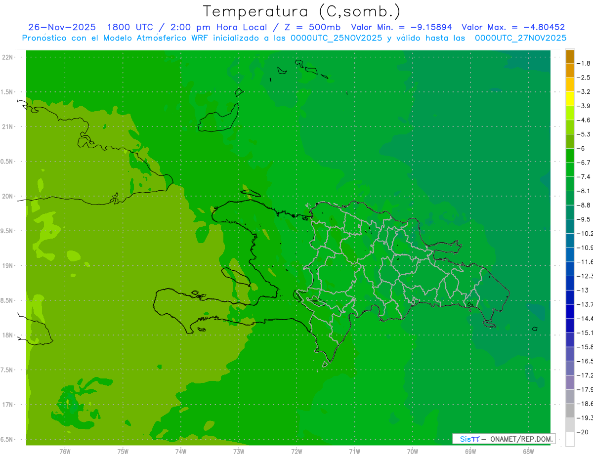This screenshot has width=593, height=458.
Task: Pick the yellow swatch between -3.2 and -3.9
Action: [x=570, y=99]
